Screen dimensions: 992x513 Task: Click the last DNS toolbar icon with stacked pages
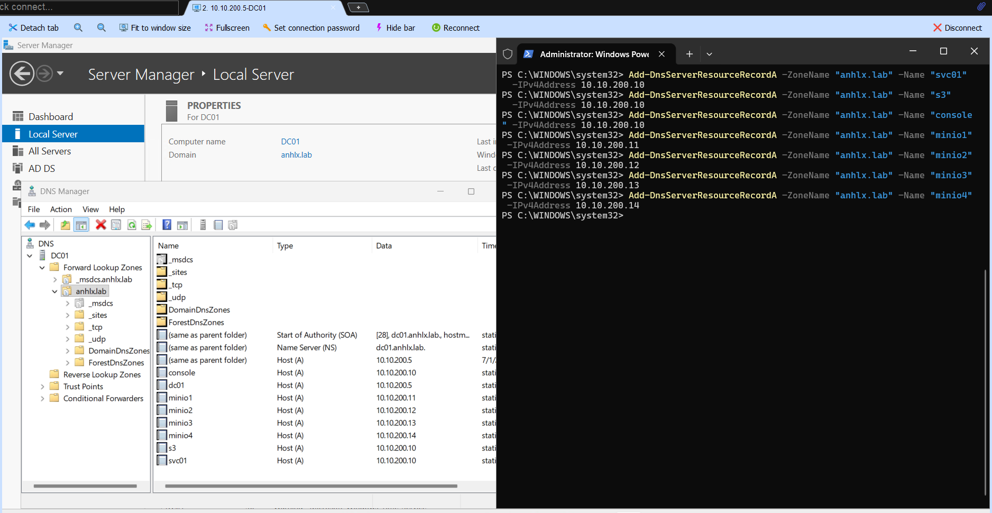coord(233,225)
